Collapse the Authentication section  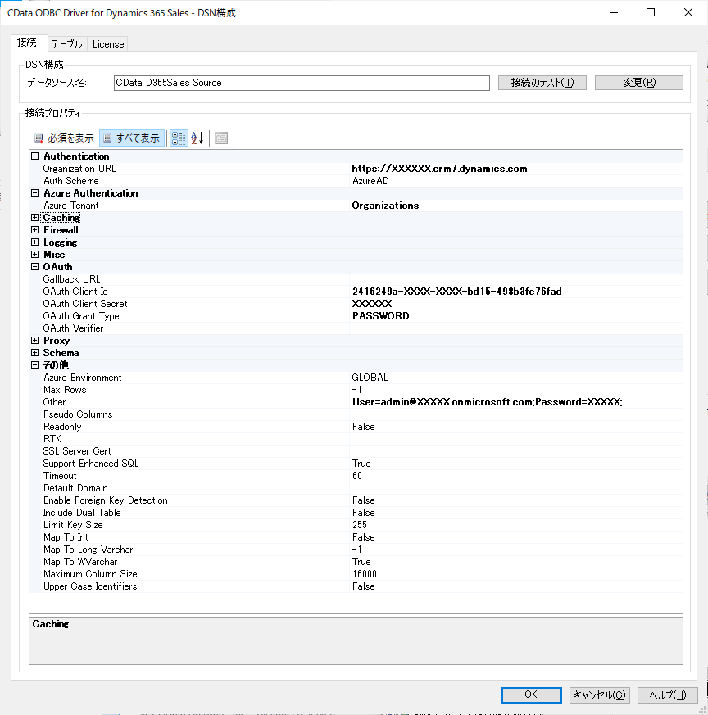click(34, 156)
